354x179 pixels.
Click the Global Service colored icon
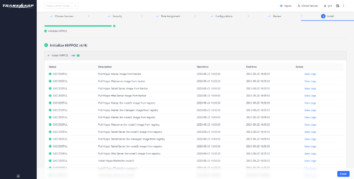tap(299, 6)
